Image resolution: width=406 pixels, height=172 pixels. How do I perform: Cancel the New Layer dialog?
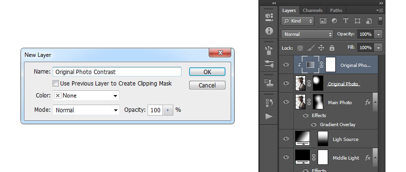coord(207,85)
